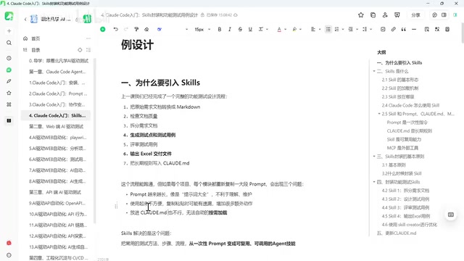
Task: Apply font color with the A swatch
Action: click(279, 29)
